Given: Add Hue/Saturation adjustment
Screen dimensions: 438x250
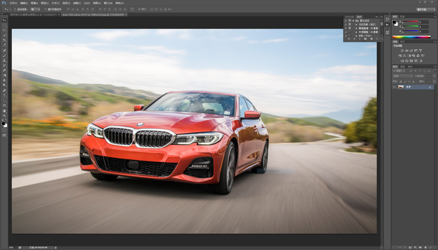Looking at the screenshot, I should (399, 55).
